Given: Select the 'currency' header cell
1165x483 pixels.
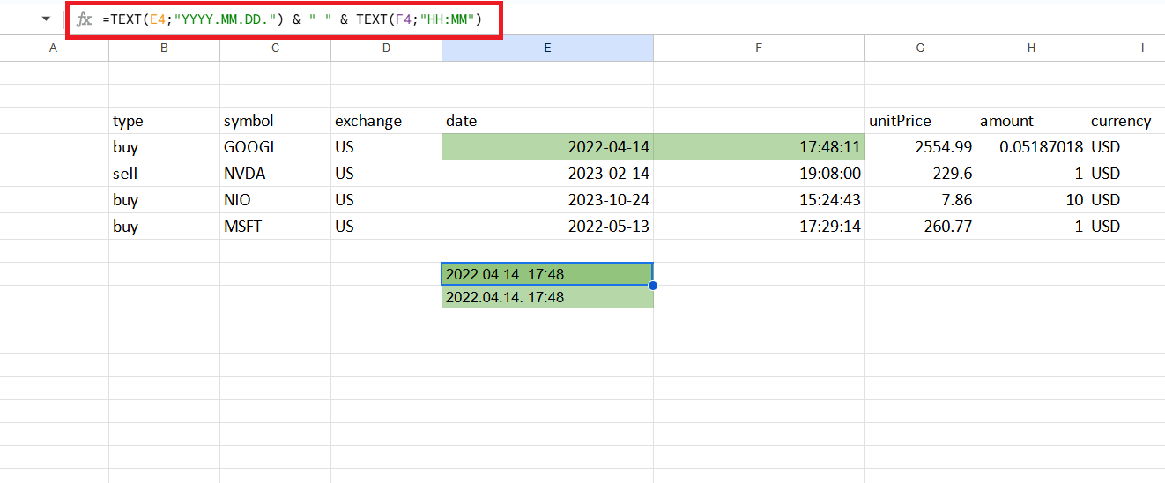Looking at the screenshot, I should pyautogui.click(x=1124, y=121).
